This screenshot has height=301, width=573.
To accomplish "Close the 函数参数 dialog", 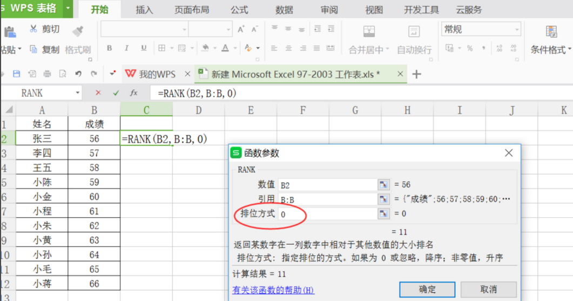I will (509, 153).
